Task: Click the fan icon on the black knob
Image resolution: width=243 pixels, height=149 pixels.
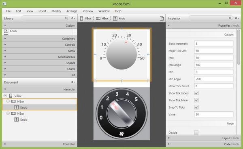Action: point(122,134)
